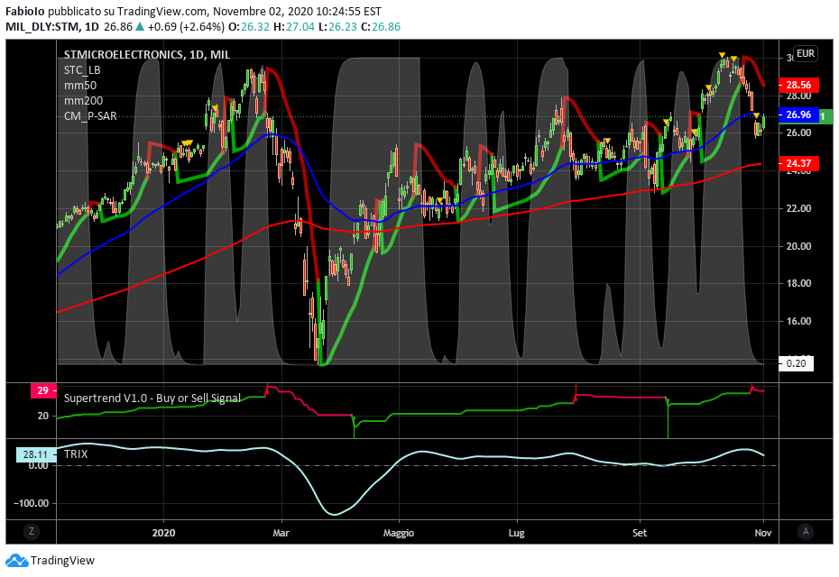The width and height of the screenshot is (839, 577).
Task: Select the mm200 moving average label
Action: pos(83,101)
